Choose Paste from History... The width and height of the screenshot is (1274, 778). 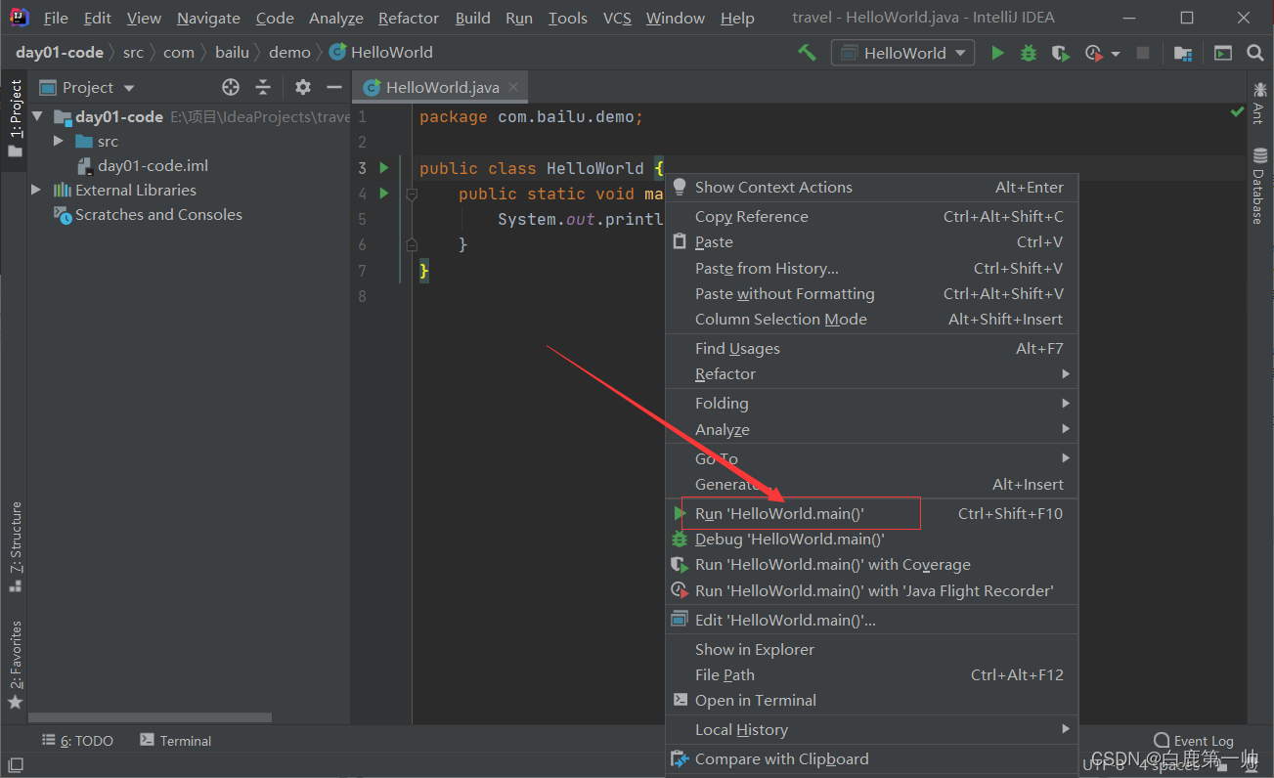tap(871, 269)
